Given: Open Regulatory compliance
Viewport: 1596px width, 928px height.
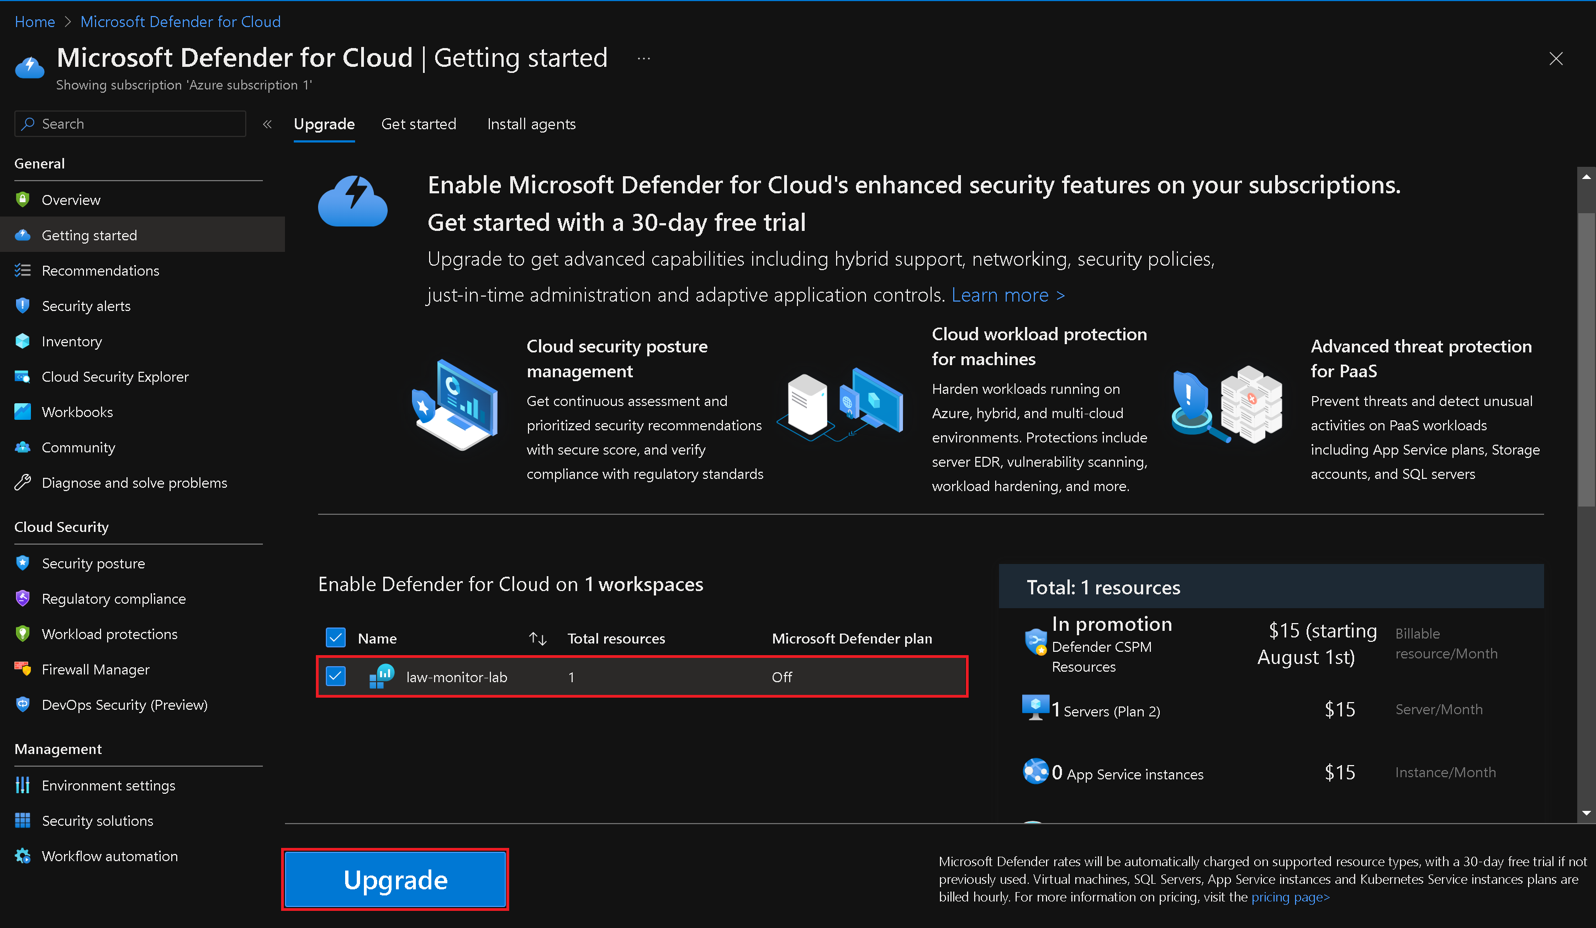Looking at the screenshot, I should coord(113,598).
